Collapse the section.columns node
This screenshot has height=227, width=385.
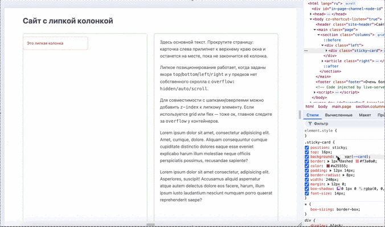point(319,35)
